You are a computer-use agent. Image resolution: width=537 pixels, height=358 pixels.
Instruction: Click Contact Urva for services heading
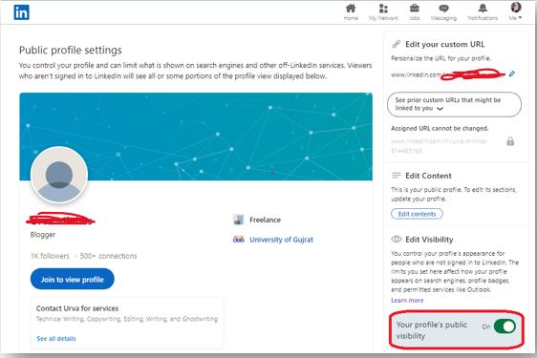(x=77, y=308)
